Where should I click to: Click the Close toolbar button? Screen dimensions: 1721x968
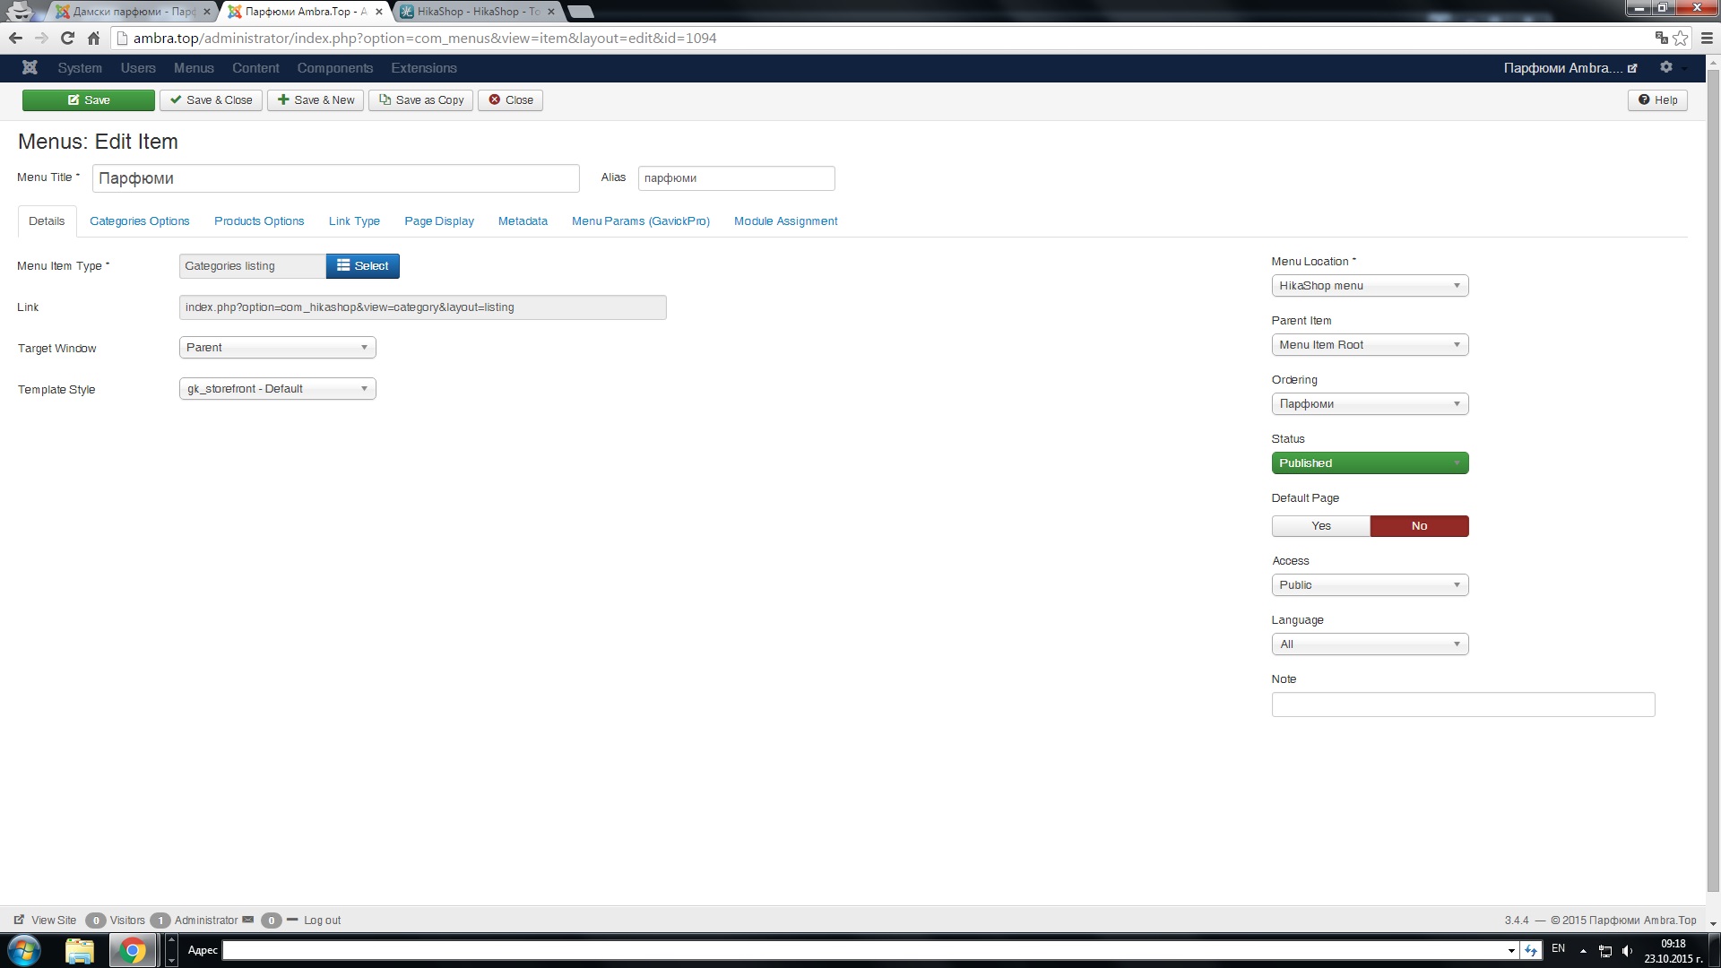(511, 100)
